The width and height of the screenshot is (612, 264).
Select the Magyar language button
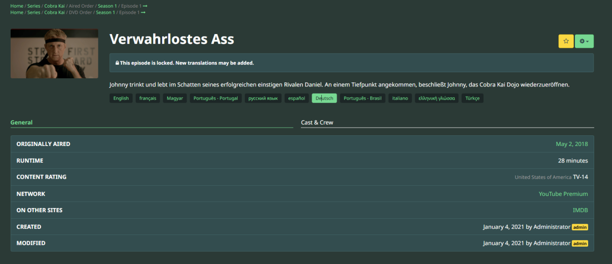tap(175, 98)
